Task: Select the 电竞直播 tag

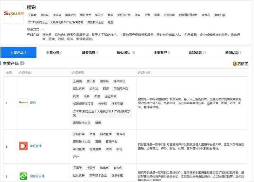Action: coord(95,149)
